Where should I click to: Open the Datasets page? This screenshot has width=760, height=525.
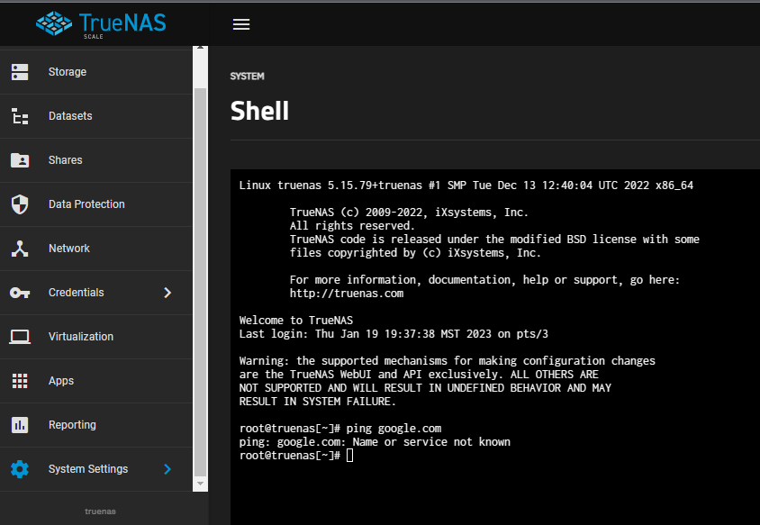coord(70,116)
